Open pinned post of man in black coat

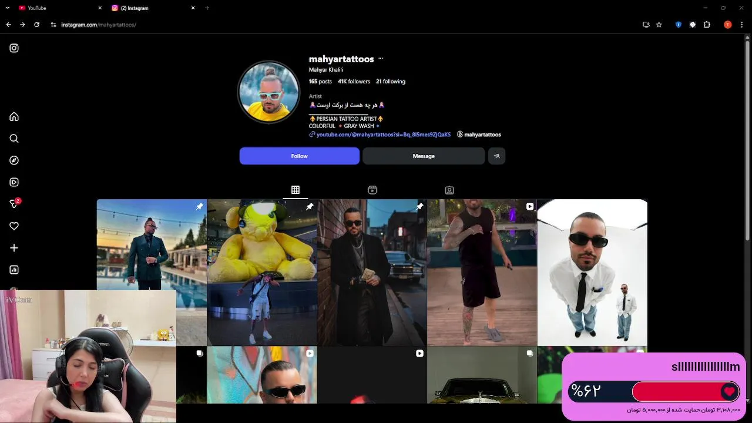(x=372, y=272)
